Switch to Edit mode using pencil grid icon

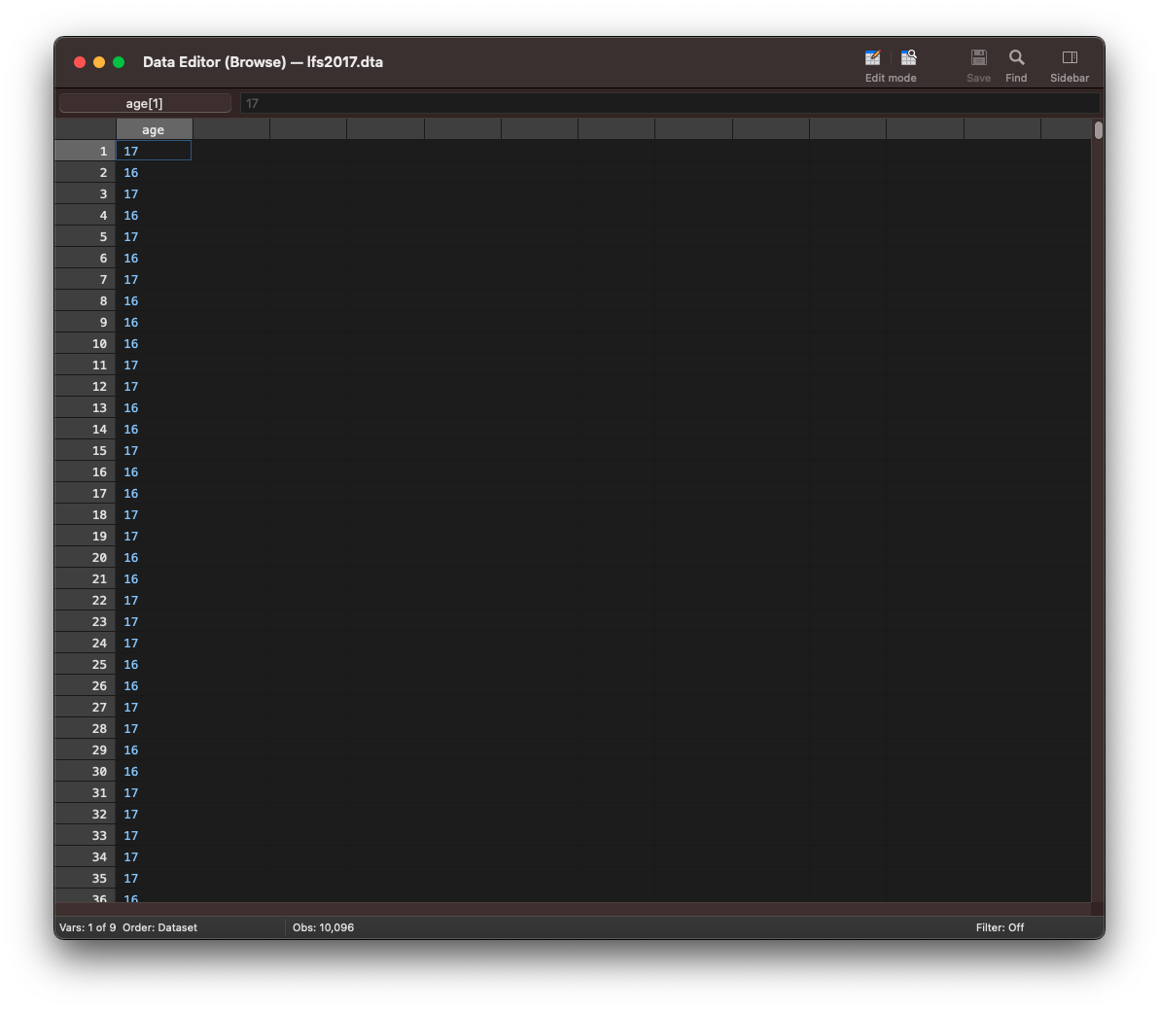click(872, 58)
